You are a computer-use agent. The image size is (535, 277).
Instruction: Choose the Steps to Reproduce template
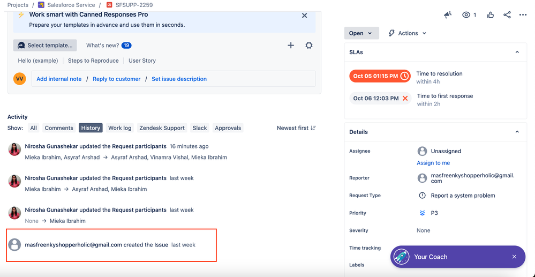[x=93, y=61]
